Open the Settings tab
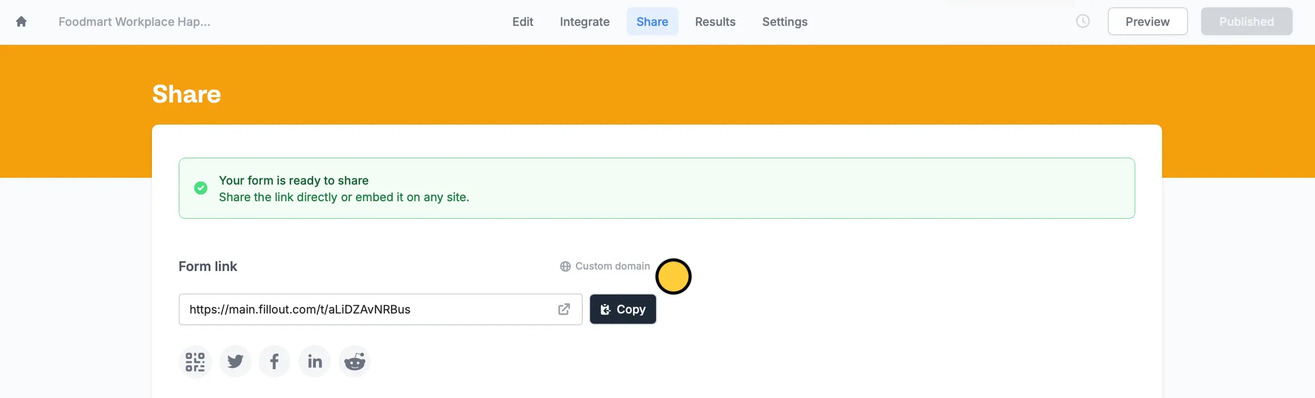Viewport: 1315px width, 398px height. 784,21
